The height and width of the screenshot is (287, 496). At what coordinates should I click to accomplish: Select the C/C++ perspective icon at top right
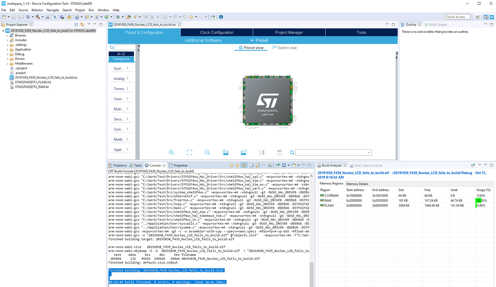pos(486,17)
